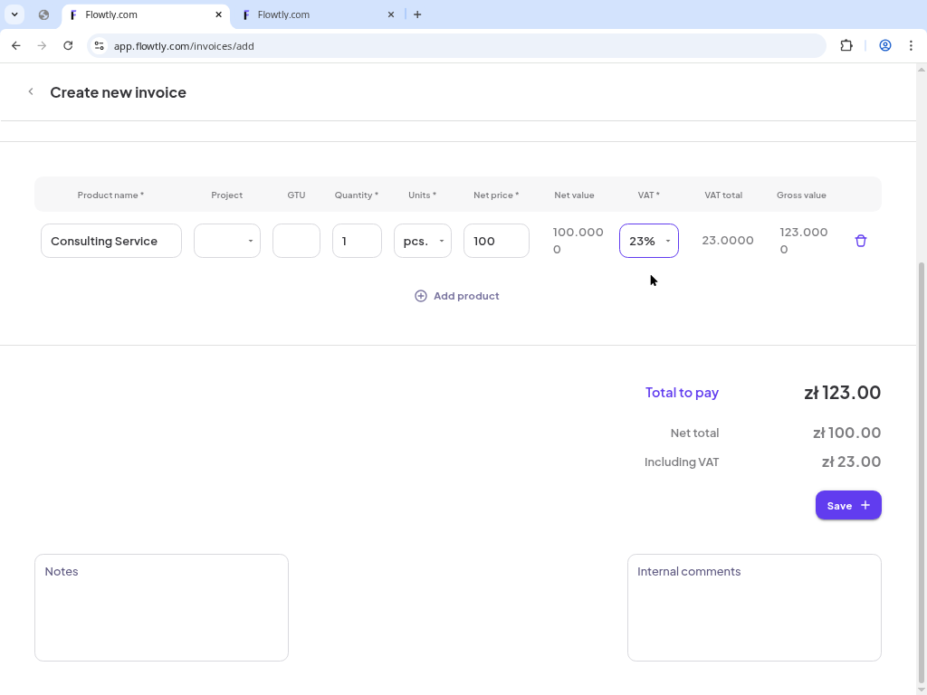
Task: Click the browser back navigation arrow
Action: coord(15,45)
